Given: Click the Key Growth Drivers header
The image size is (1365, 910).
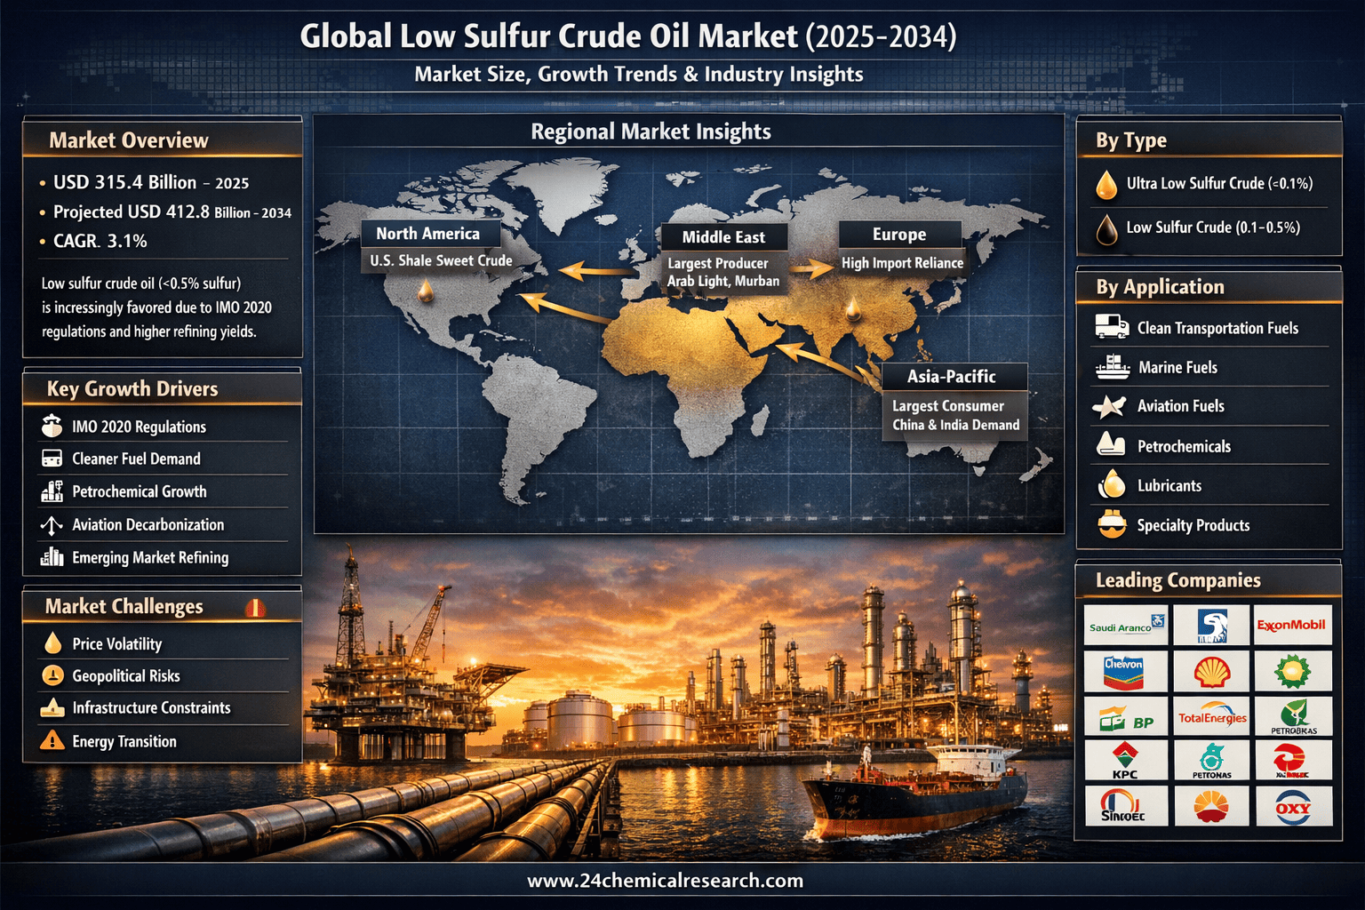Looking at the screenshot, I should 132,389.
